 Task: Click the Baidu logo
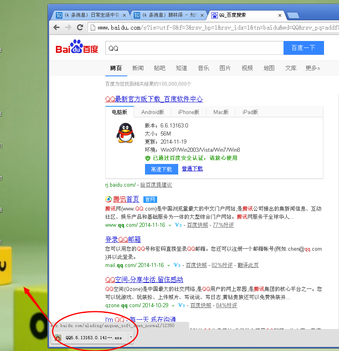point(77,47)
